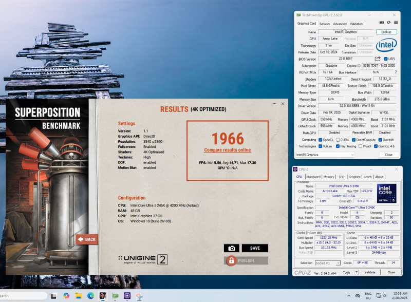The image size is (411, 302).
Task: Click the Bus Interface question mark in GPU-Z
Action: tap(396, 72)
